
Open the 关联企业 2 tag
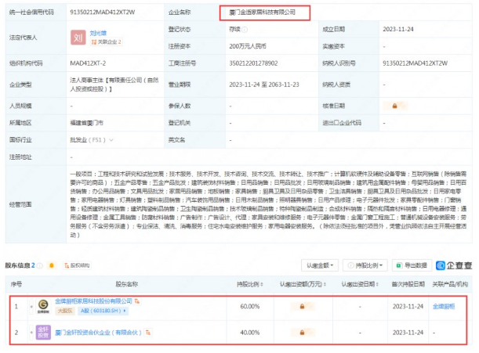(107, 42)
